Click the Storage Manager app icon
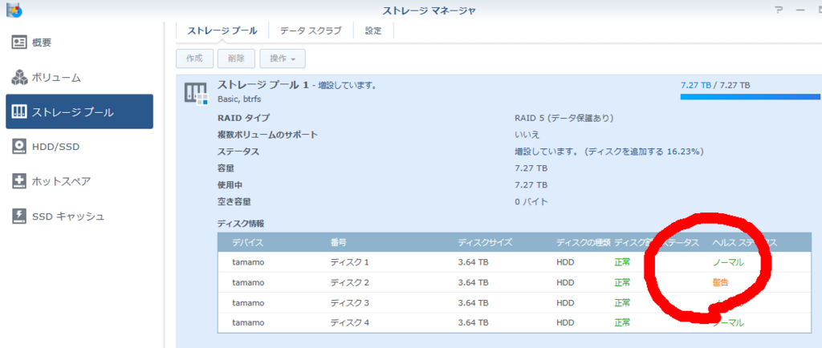Screen dimensions: 822x348 click(x=14, y=10)
